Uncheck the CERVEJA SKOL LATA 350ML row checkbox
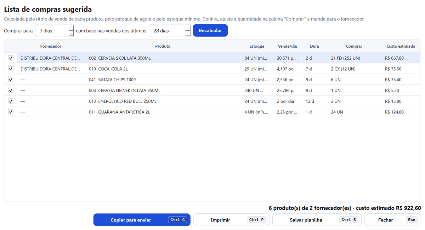Viewport: 425px width, 230px height. click(x=11, y=58)
